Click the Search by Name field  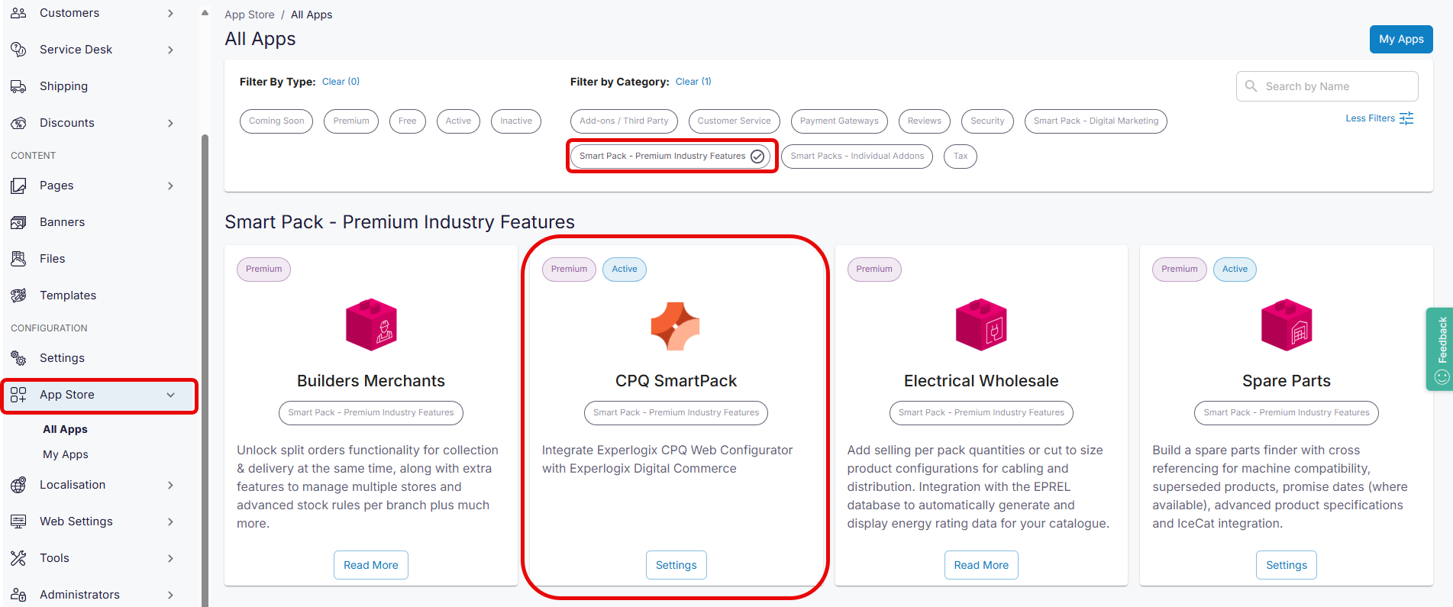pos(1327,86)
